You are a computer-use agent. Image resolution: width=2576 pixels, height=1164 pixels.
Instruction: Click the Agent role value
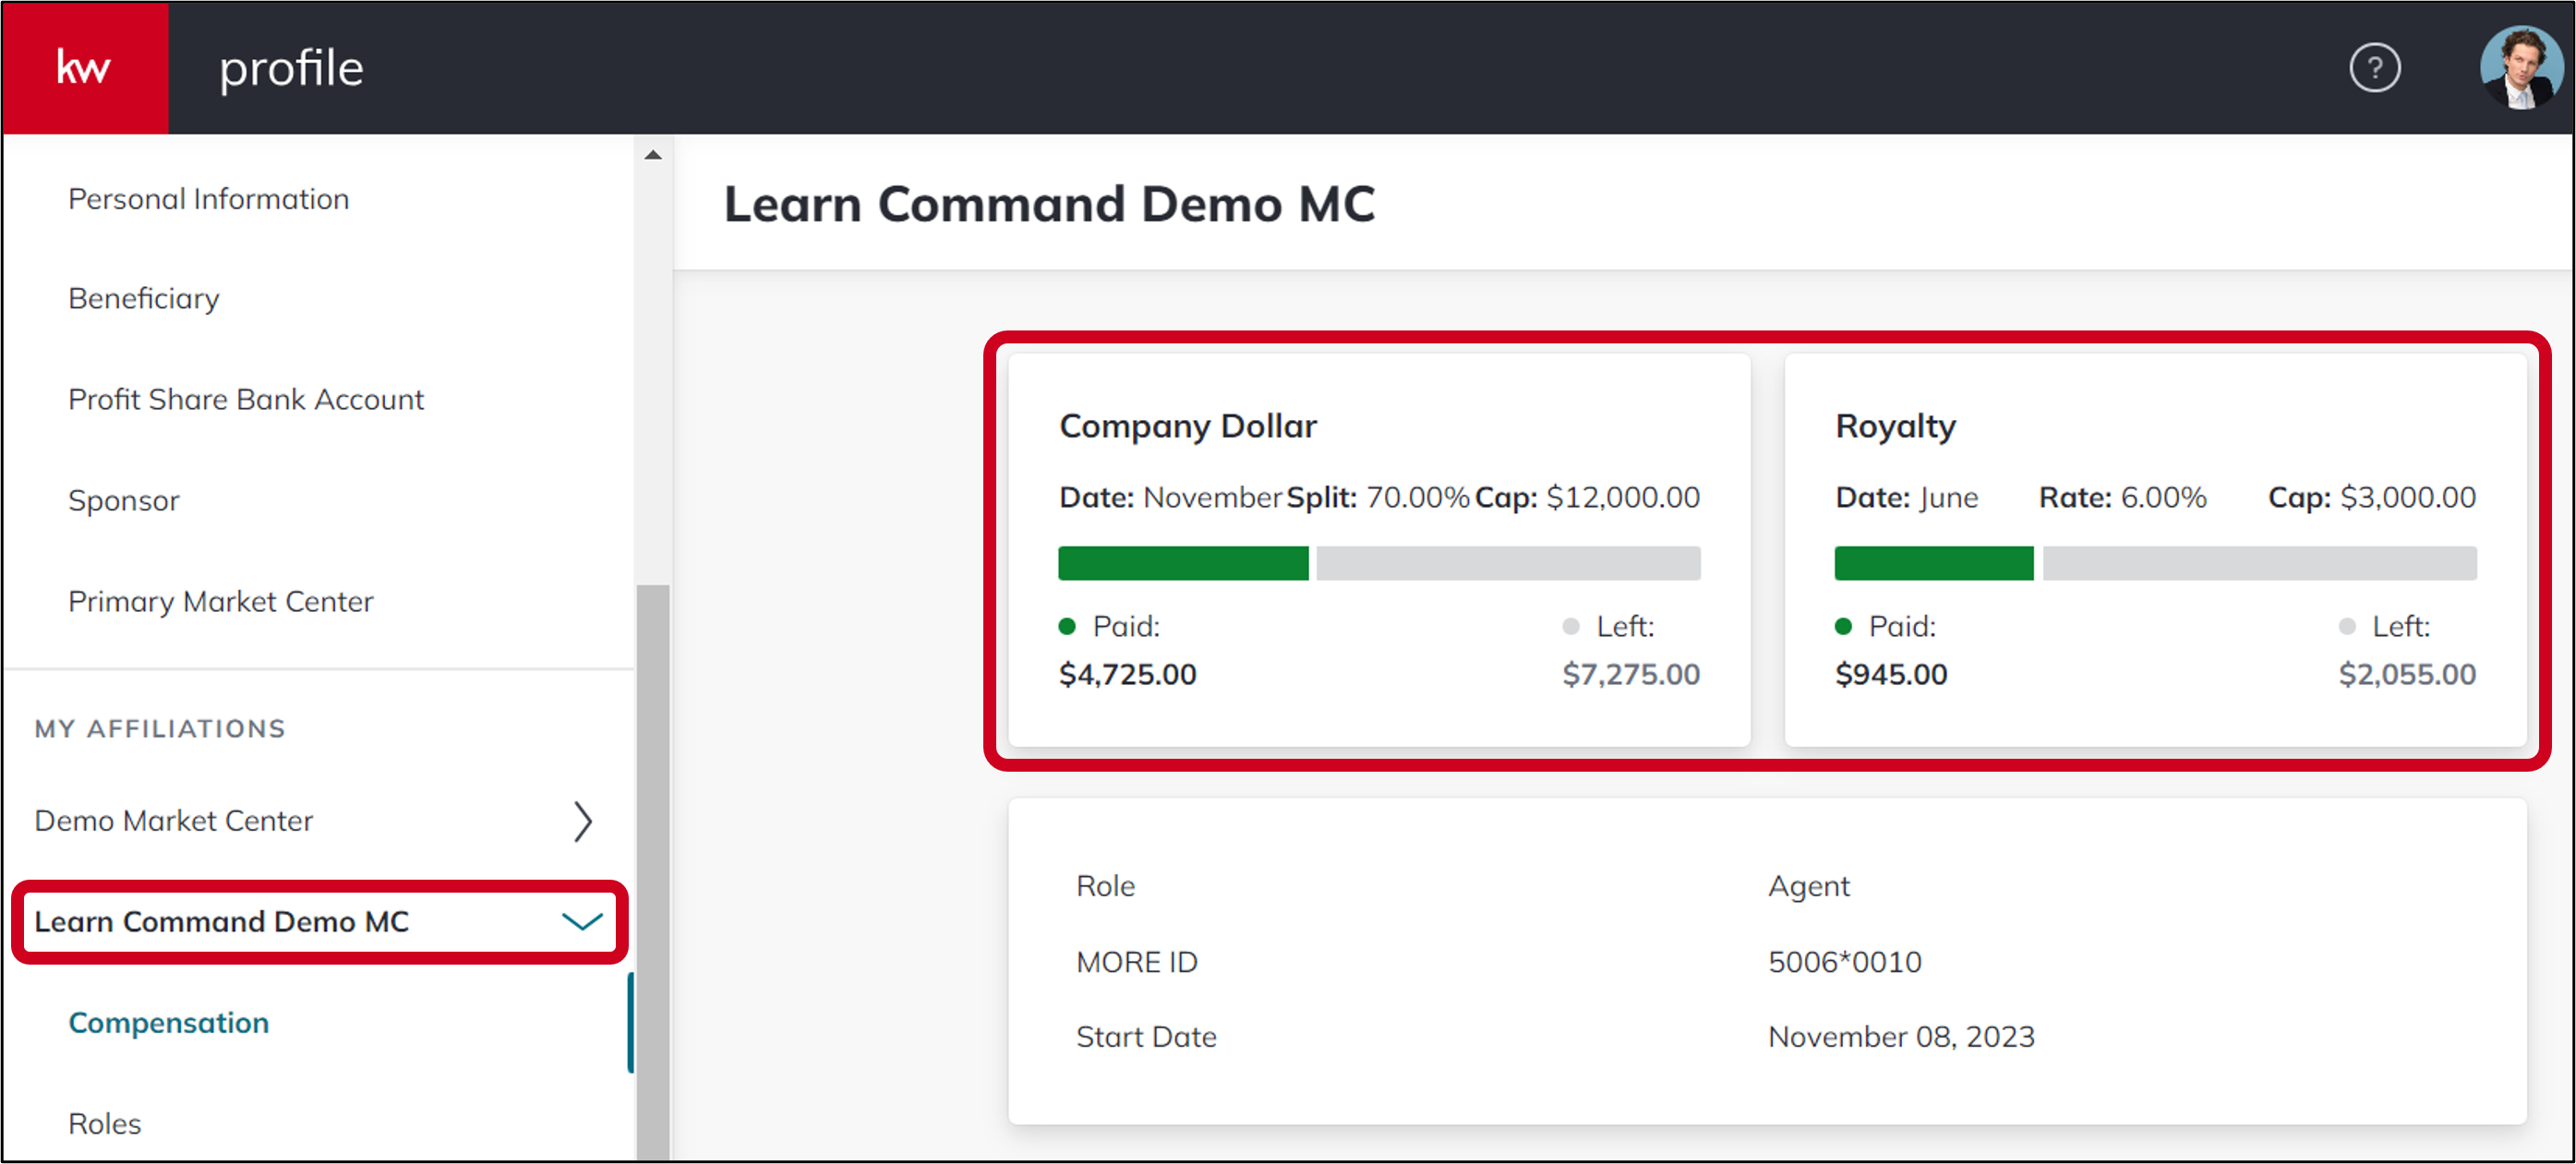[1809, 886]
